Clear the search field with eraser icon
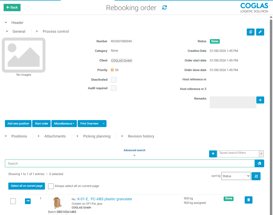 coord(259,163)
